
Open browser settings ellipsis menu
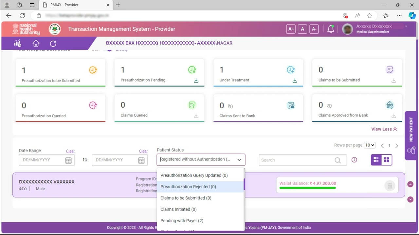[399, 16]
